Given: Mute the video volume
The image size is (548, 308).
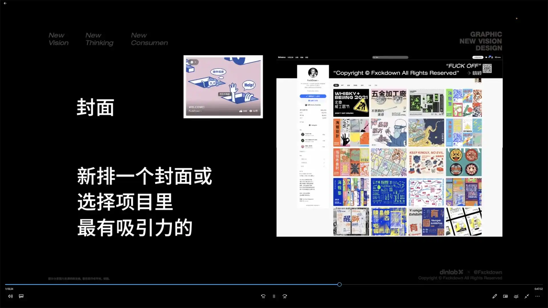Looking at the screenshot, I should [10, 296].
